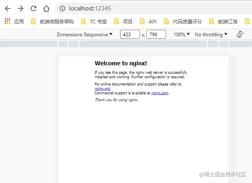
Task: Open the 前端微服务架构 bookmark folder
Action: [x=52, y=21]
